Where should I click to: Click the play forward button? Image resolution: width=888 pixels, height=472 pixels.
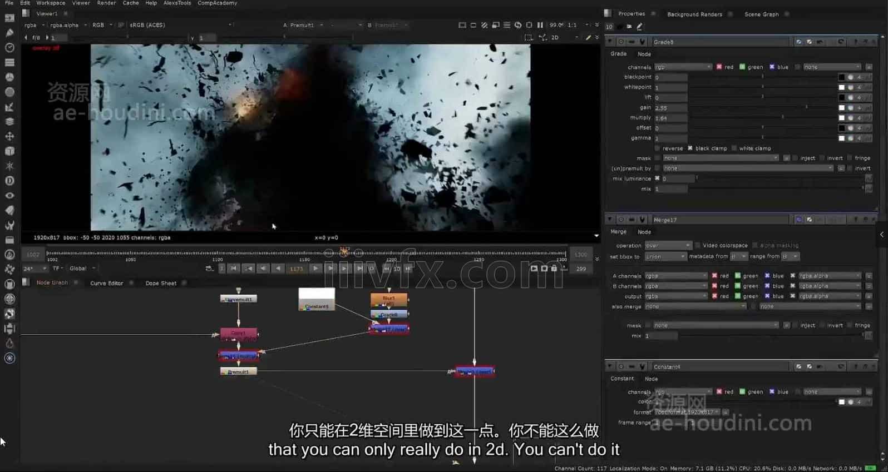[x=315, y=269]
